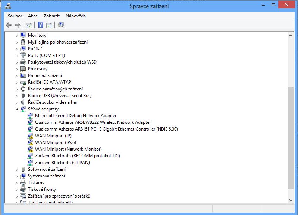Click the Počítač computer icon

23,49
